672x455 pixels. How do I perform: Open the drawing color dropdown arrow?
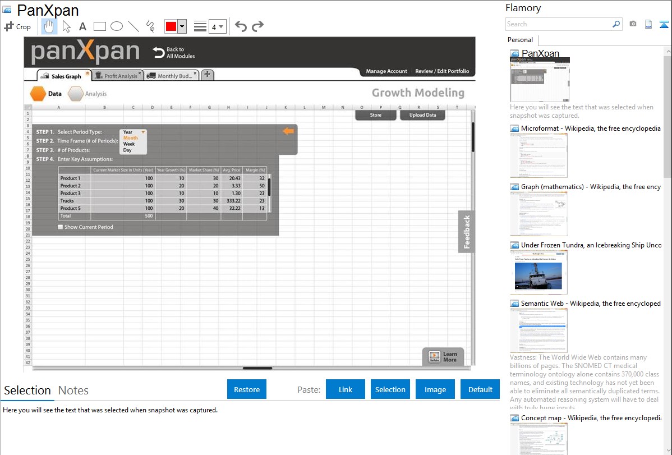click(x=182, y=26)
